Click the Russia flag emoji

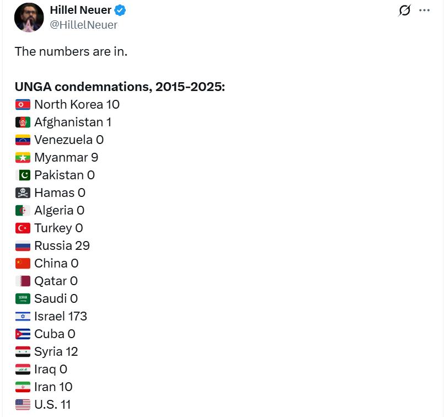pos(22,245)
